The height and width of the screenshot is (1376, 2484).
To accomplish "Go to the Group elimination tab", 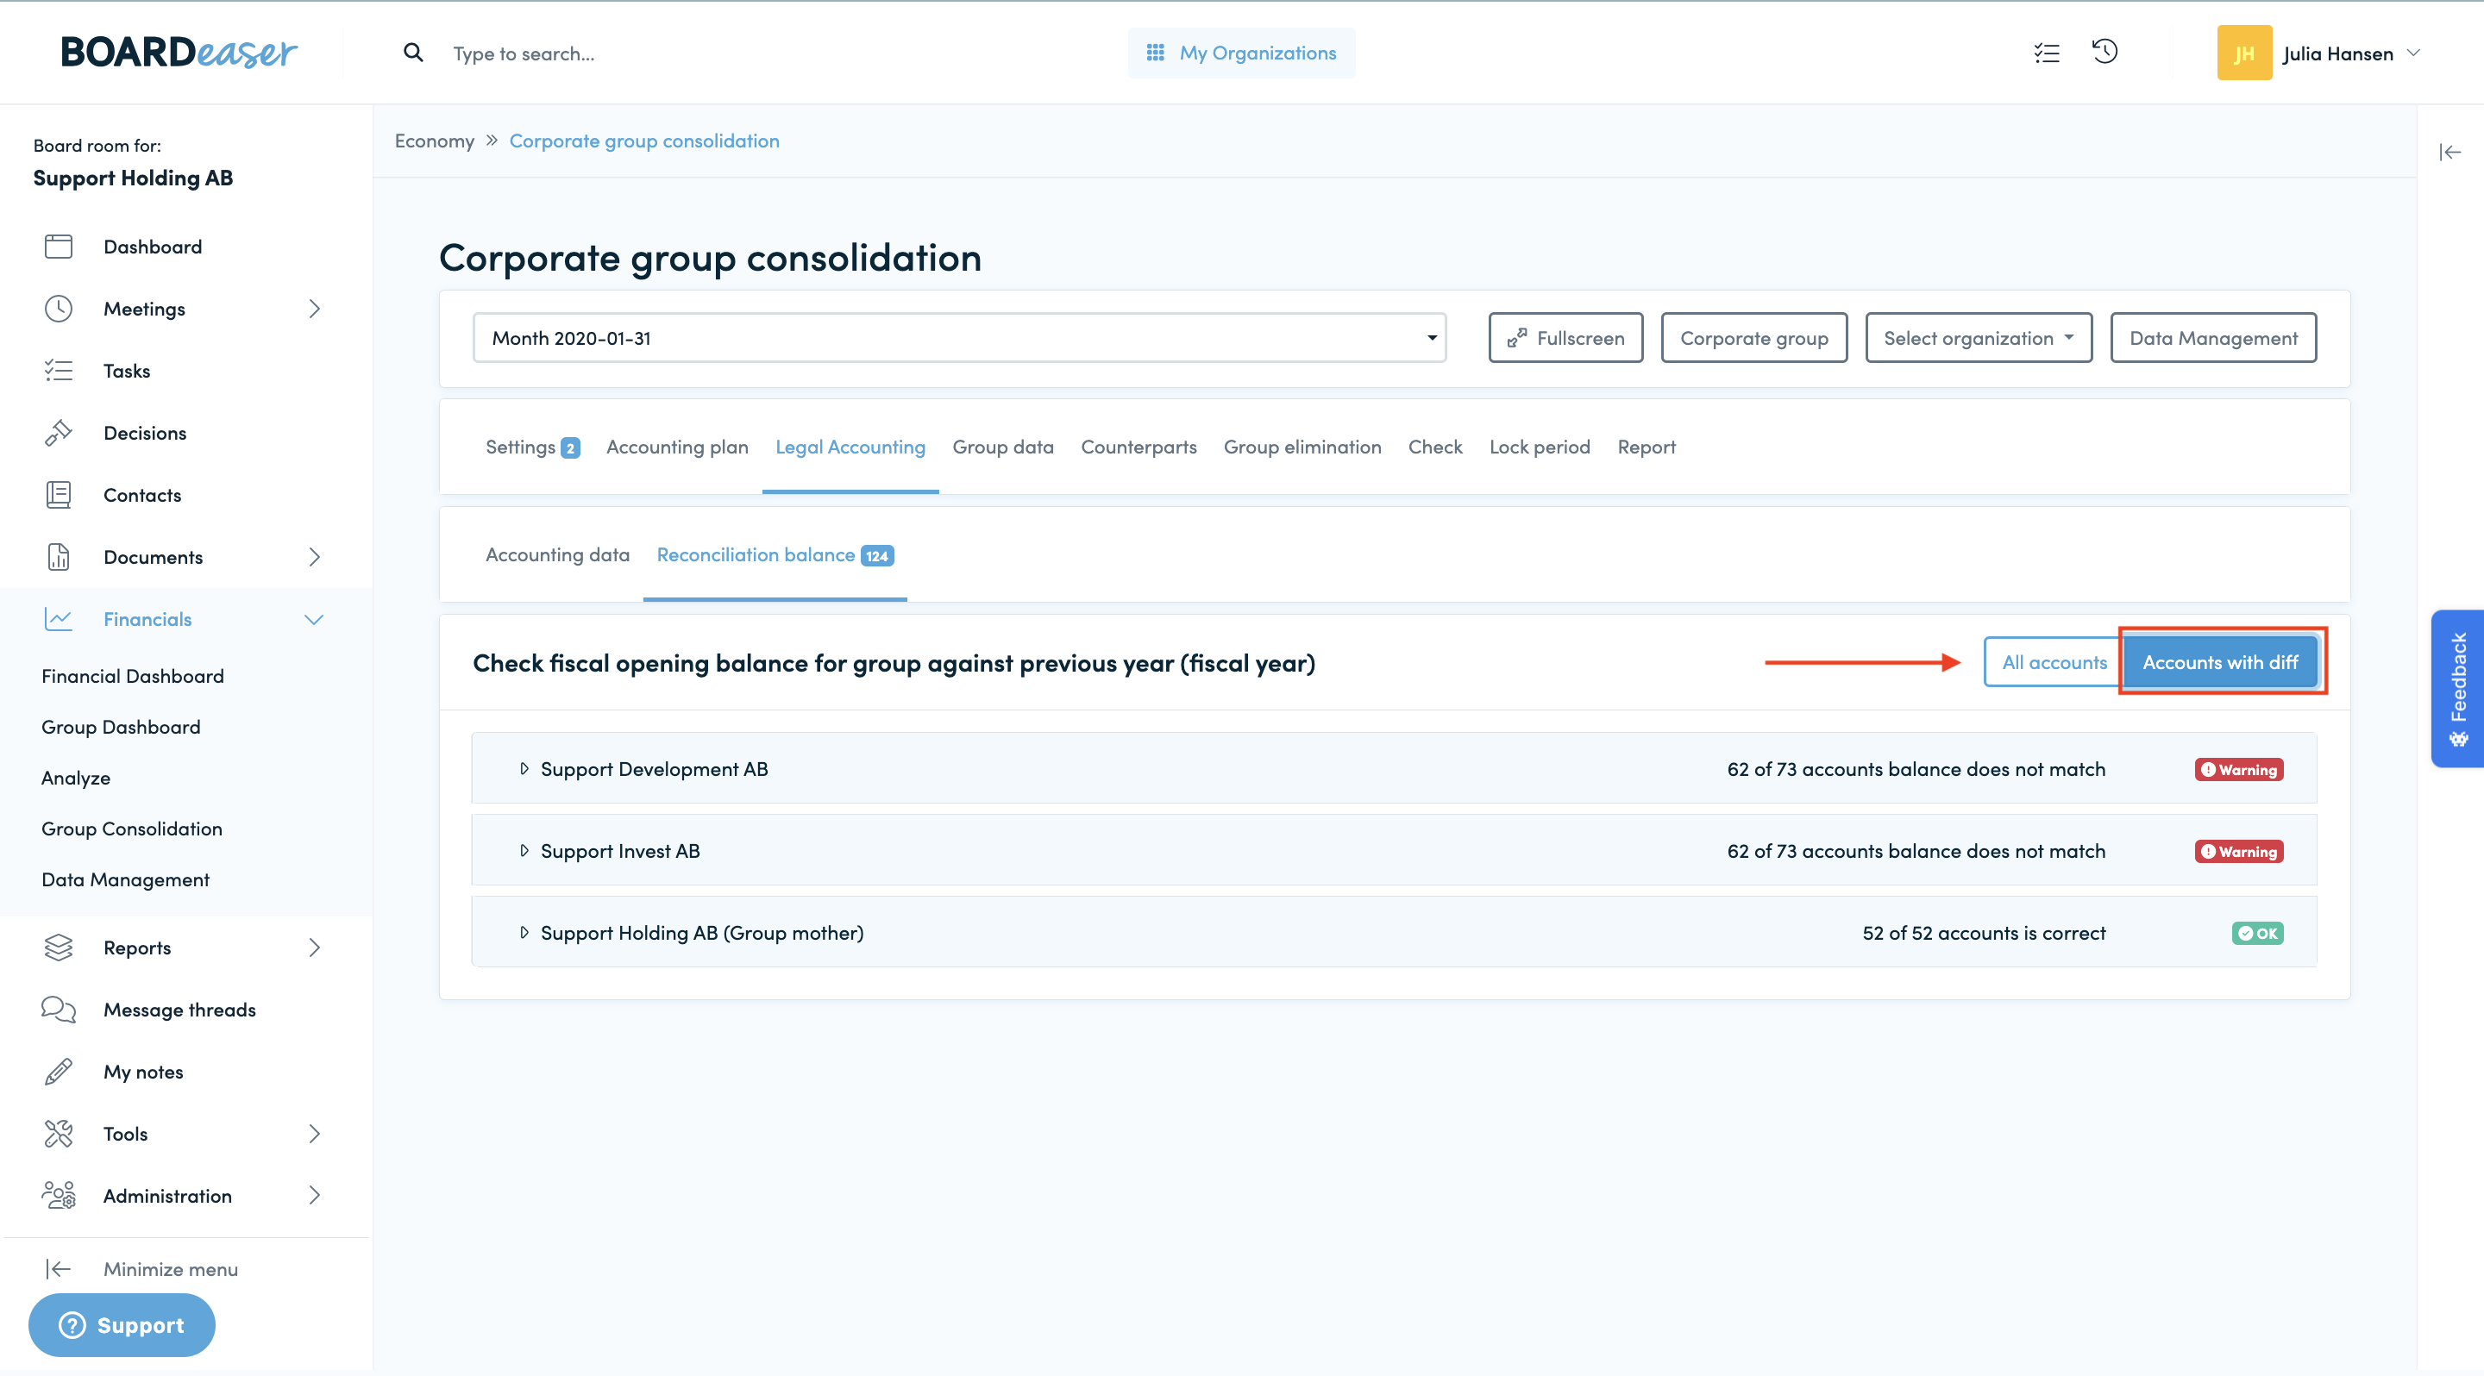I will pos(1302,447).
